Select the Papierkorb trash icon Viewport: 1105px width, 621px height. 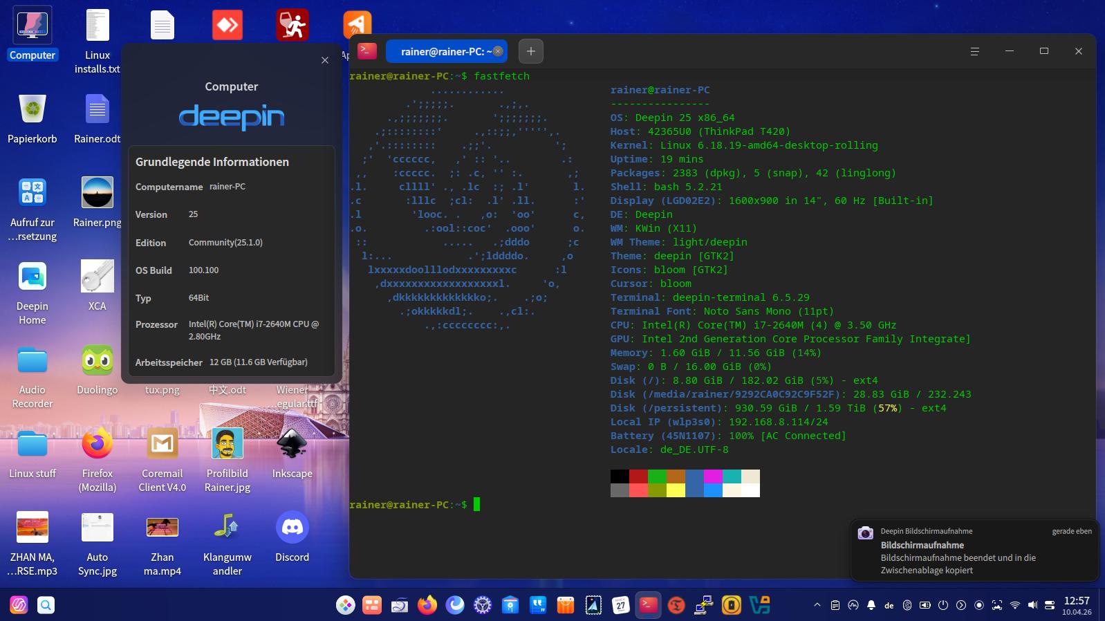click(32, 119)
